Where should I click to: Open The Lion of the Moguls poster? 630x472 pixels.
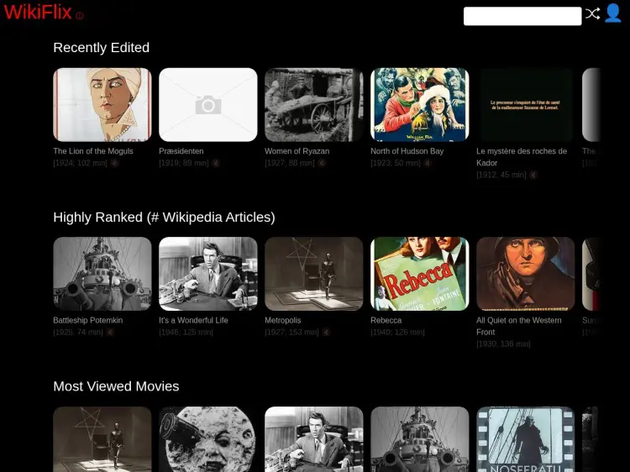102,105
